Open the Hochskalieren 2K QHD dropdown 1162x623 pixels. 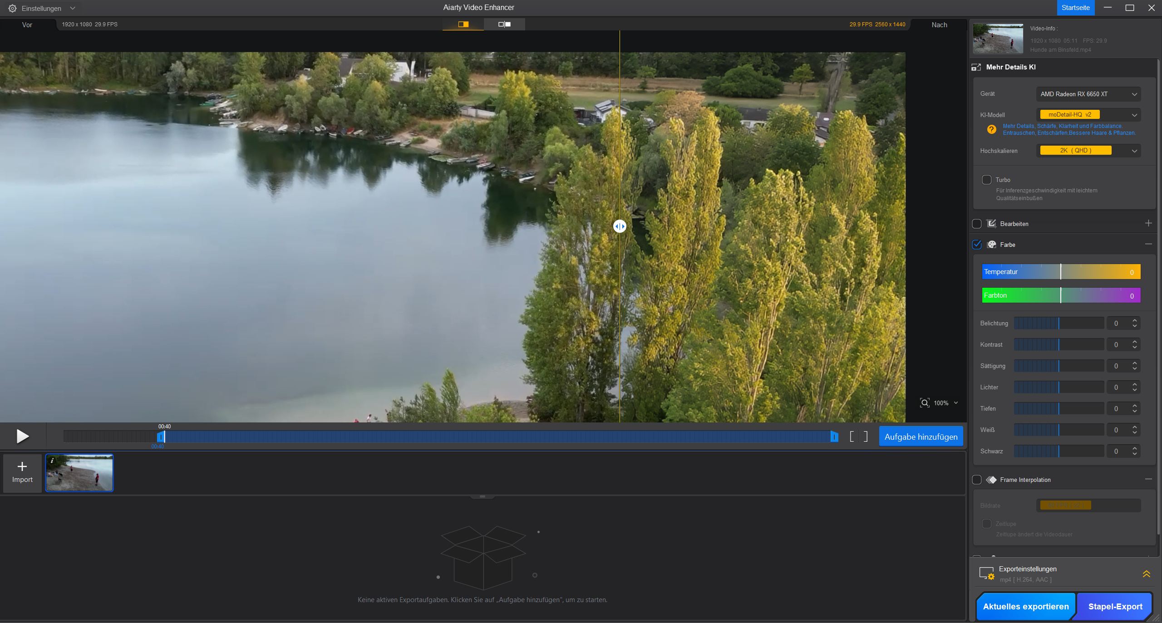coord(1088,151)
